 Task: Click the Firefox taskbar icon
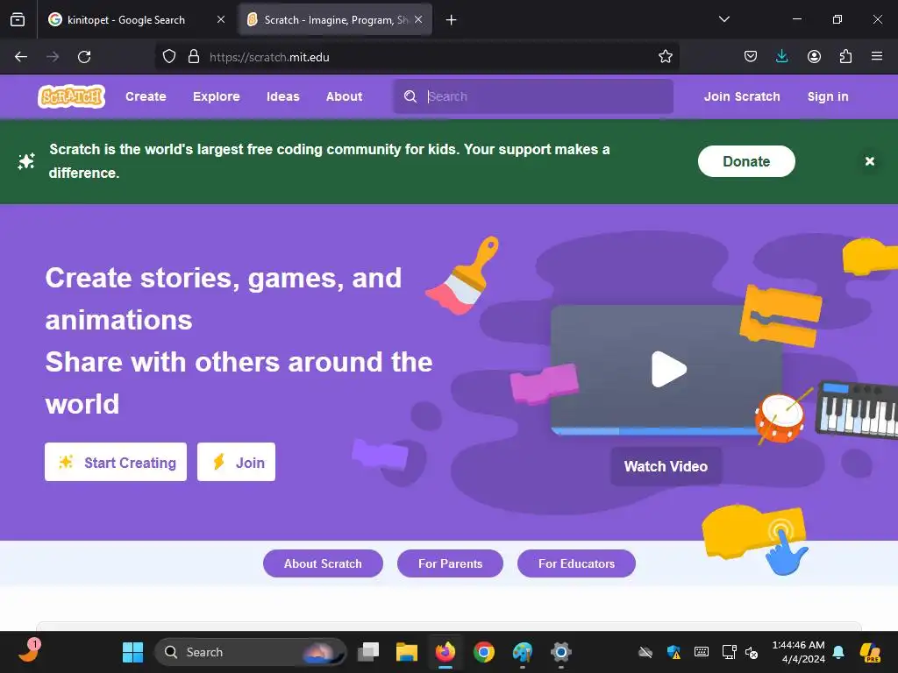(445, 652)
